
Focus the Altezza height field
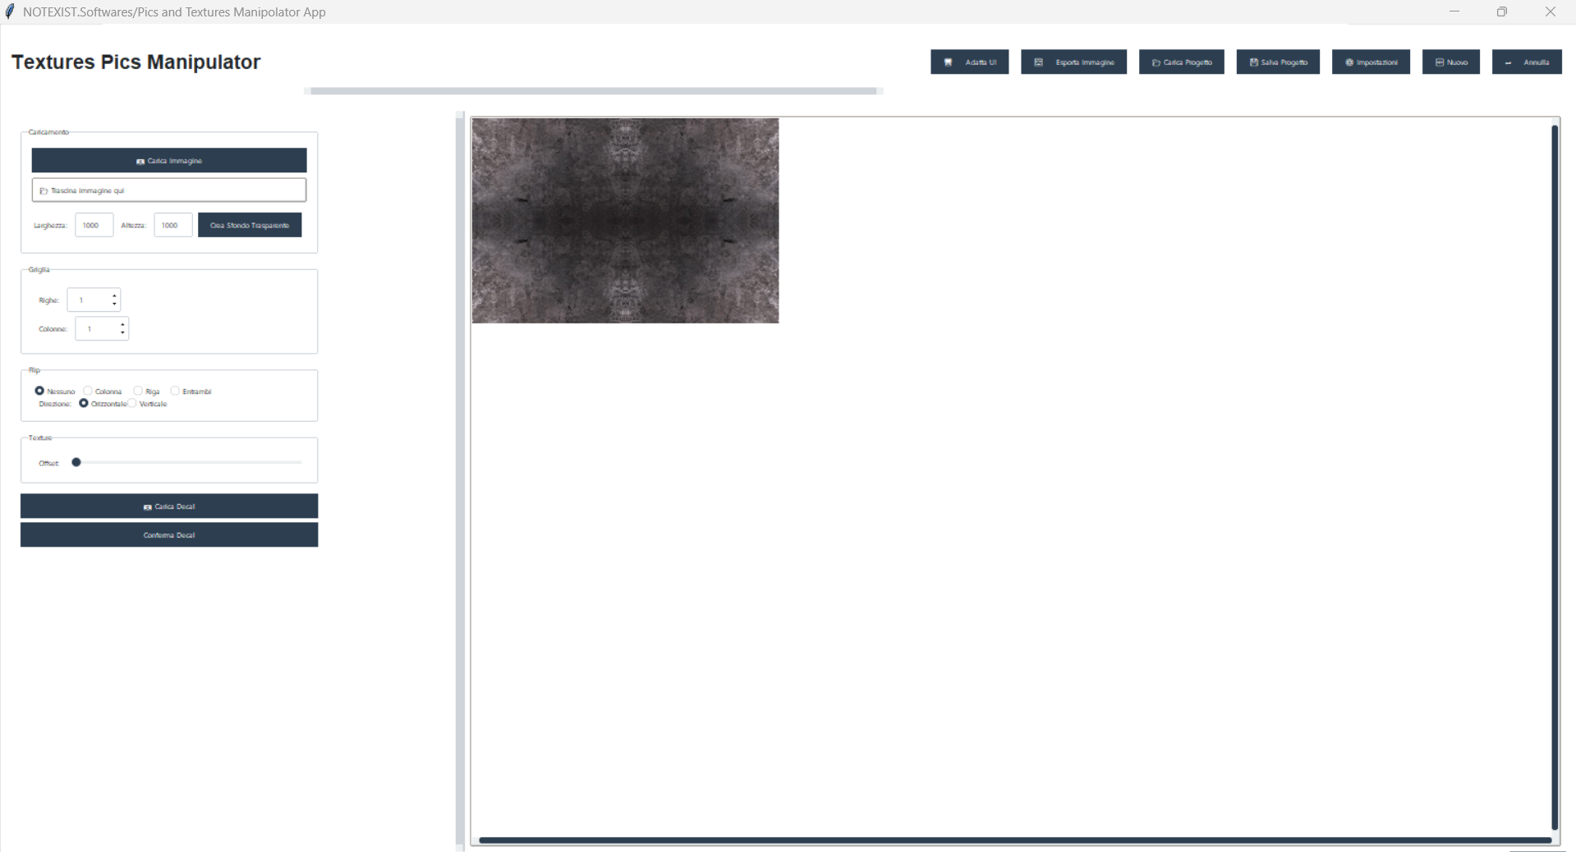[x=172, y=225]
